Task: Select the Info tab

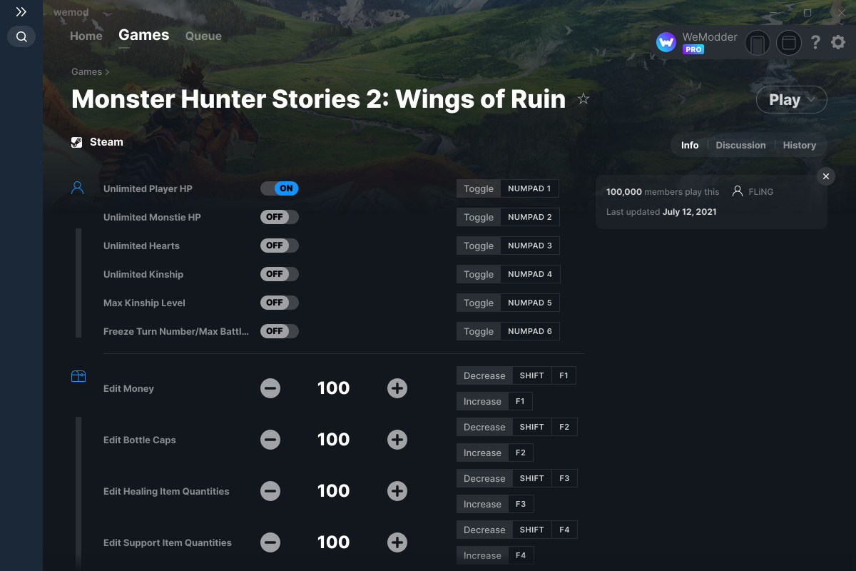Action: [x=690, y=145]
